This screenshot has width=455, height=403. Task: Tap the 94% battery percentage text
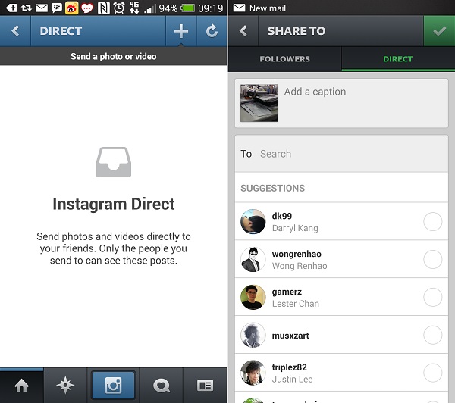pyautogui.click(x=168, y=8)
